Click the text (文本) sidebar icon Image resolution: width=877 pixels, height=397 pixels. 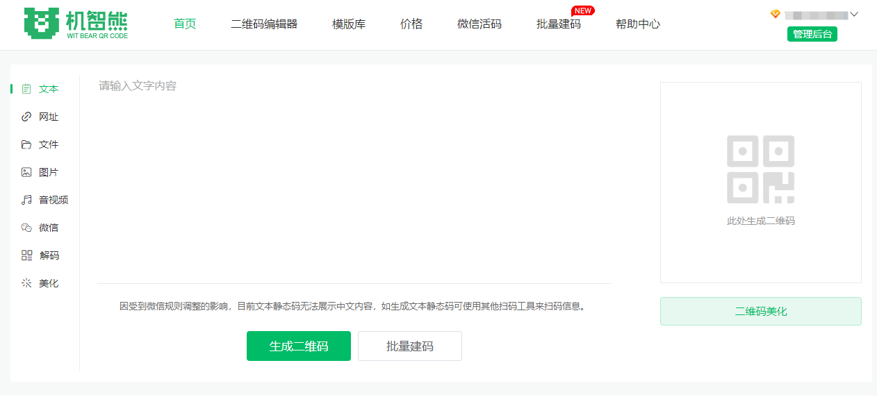point(26,89)
